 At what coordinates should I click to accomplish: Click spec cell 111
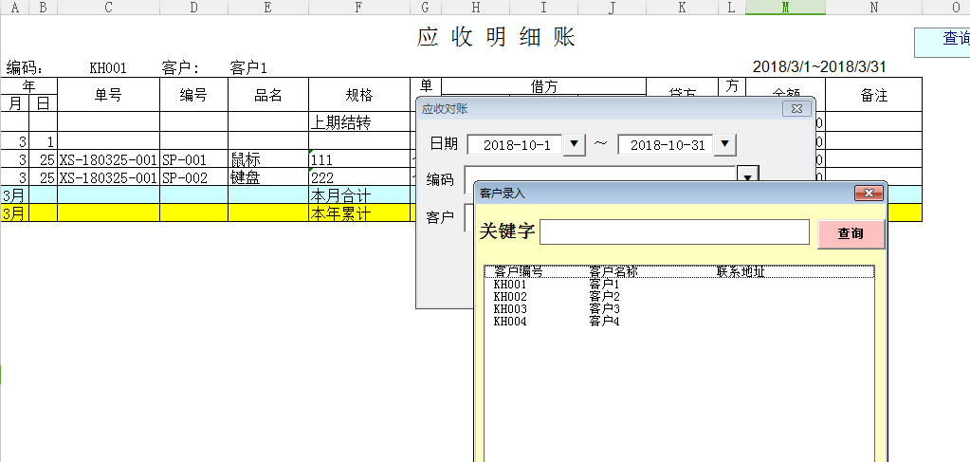[x=358, y=159]
